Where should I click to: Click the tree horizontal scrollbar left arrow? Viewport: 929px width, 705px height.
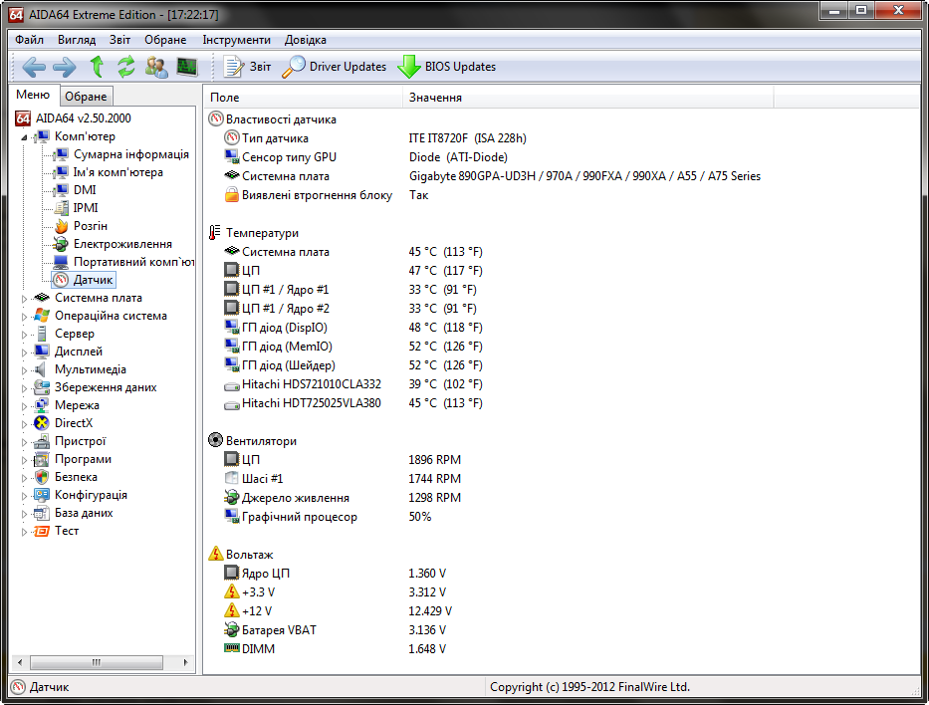(20, 662)
